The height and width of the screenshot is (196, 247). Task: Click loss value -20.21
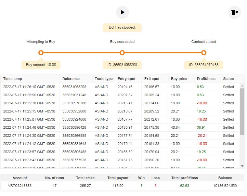point(202,136)
